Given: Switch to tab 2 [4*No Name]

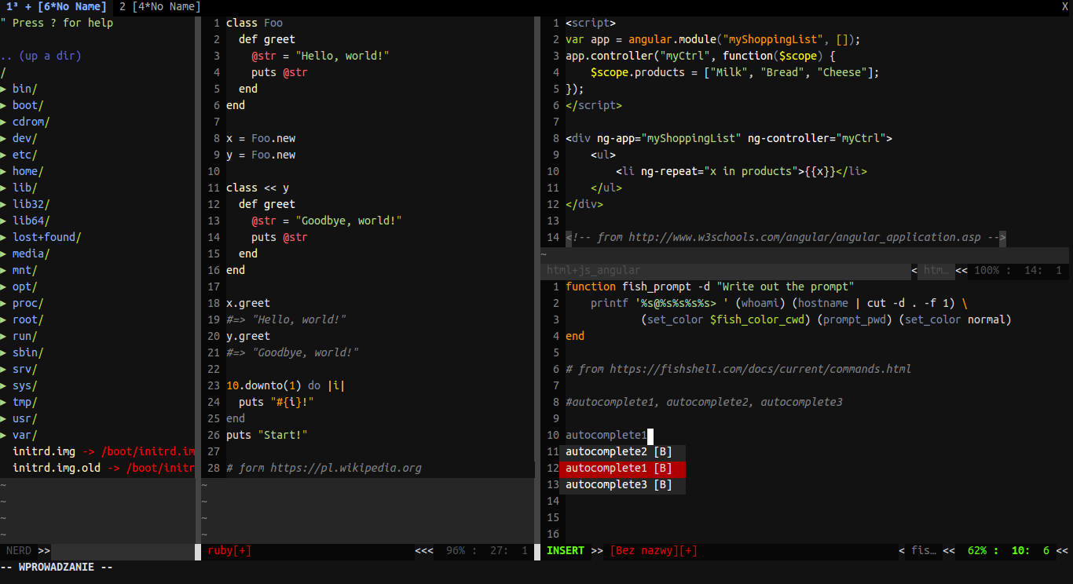Looking at the screenshot, I should pyautogui.click(x=159, y=6).
